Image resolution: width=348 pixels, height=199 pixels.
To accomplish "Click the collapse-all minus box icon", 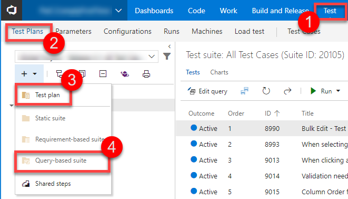I will tap(103, 74).
